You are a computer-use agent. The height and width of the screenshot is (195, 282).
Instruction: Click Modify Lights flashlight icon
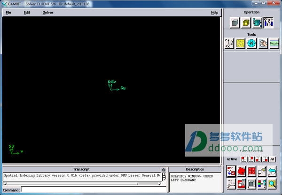262,171
